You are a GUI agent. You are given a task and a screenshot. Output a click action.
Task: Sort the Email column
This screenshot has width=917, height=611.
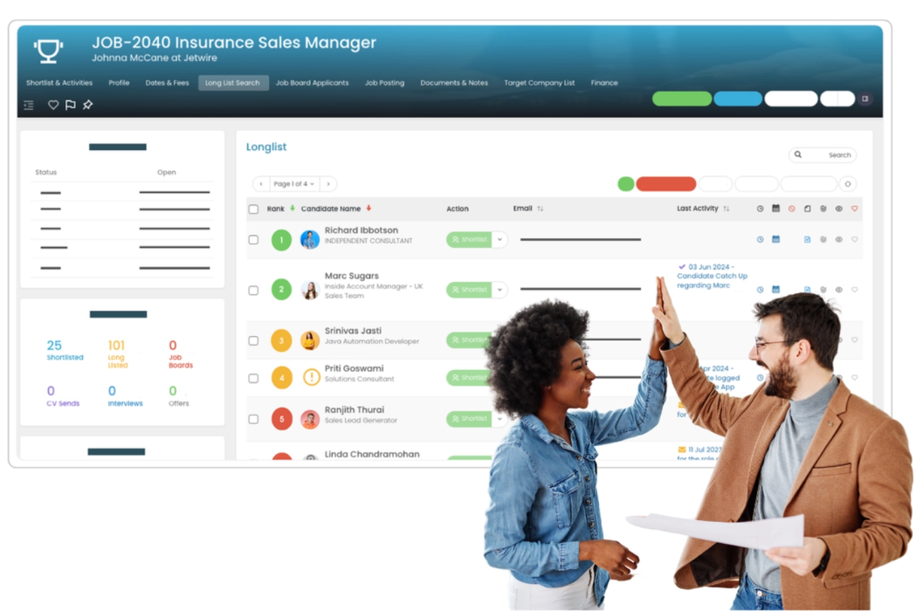(540, 208)
